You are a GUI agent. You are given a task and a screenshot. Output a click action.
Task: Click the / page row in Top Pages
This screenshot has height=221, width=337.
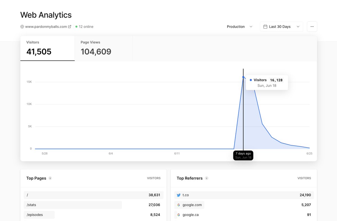pyautogui.click(x=94, y=195)
